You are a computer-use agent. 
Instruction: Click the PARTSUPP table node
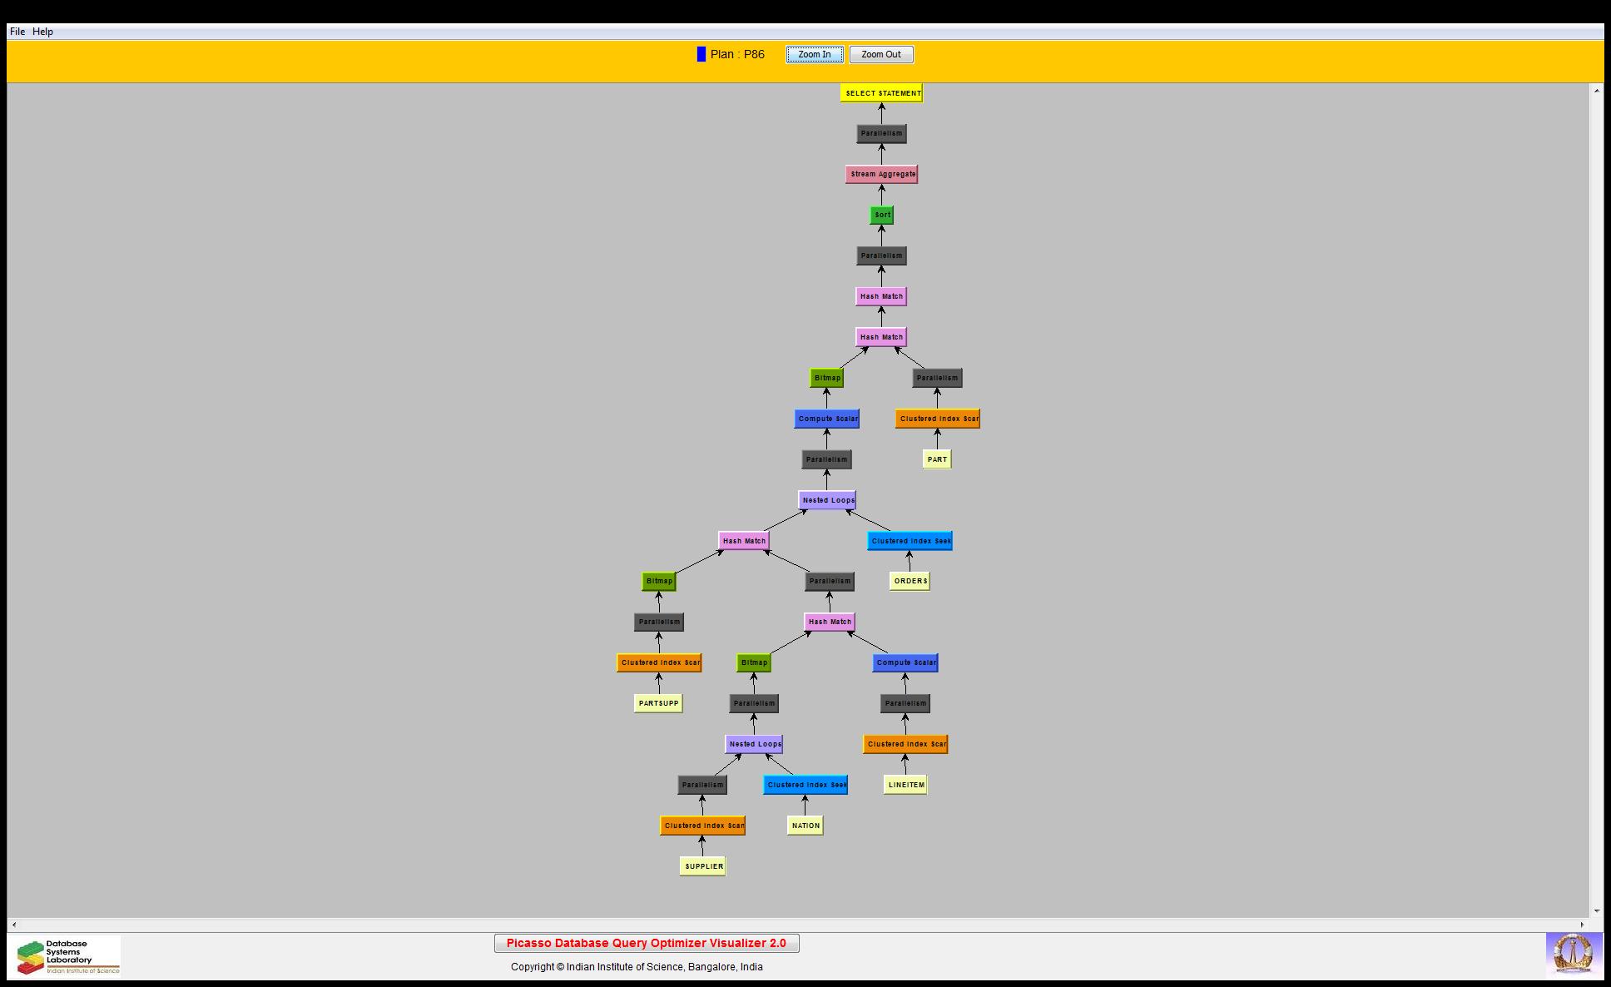tap(658, 703)
